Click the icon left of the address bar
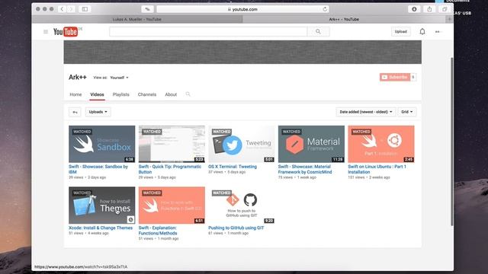Image resolution: width=488 pixels, height=274 pixels. pos(147,9)
